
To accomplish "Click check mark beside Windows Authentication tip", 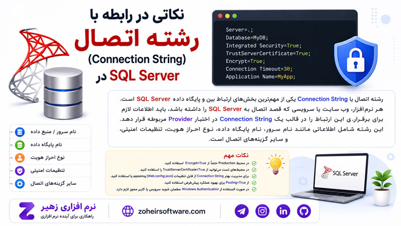I will 254,189.
